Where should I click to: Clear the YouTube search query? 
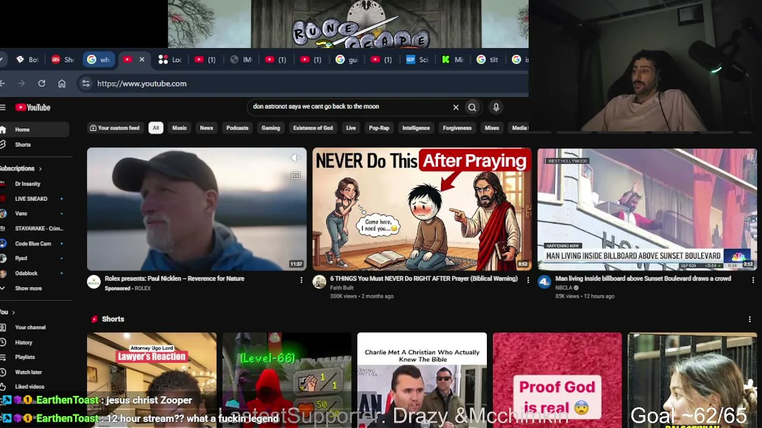pos(456,108)
